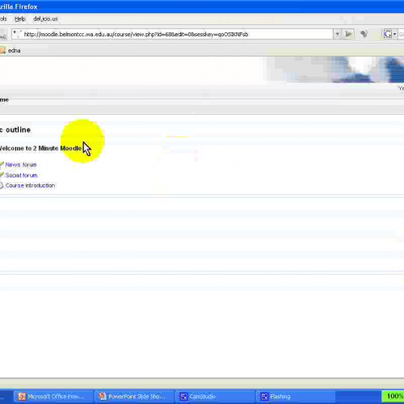Switch to PowerPoint Slide Show taskbar button
Image resolution: width=404 pixels, height=404 pixels.
click(x=134, y=397)
